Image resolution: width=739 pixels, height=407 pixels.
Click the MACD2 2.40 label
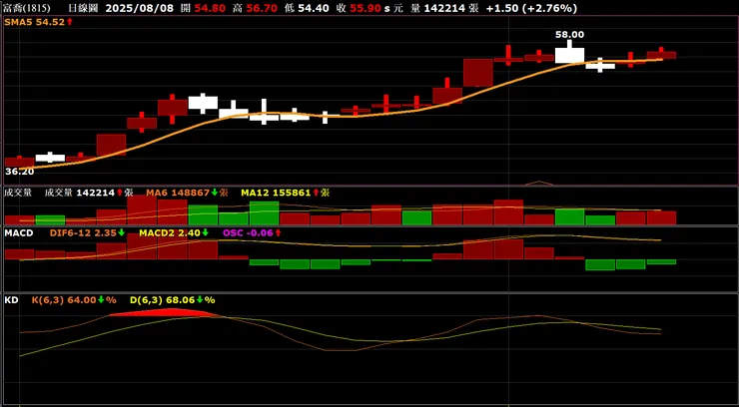170,232
